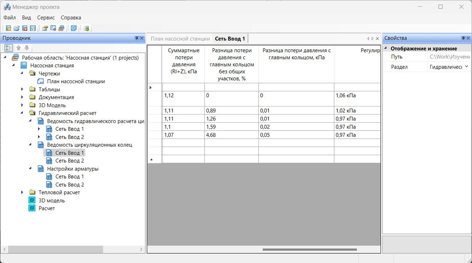Click the close project icon with red X
The width and height of the screenshot is (472, 263).
click(25, 28)
